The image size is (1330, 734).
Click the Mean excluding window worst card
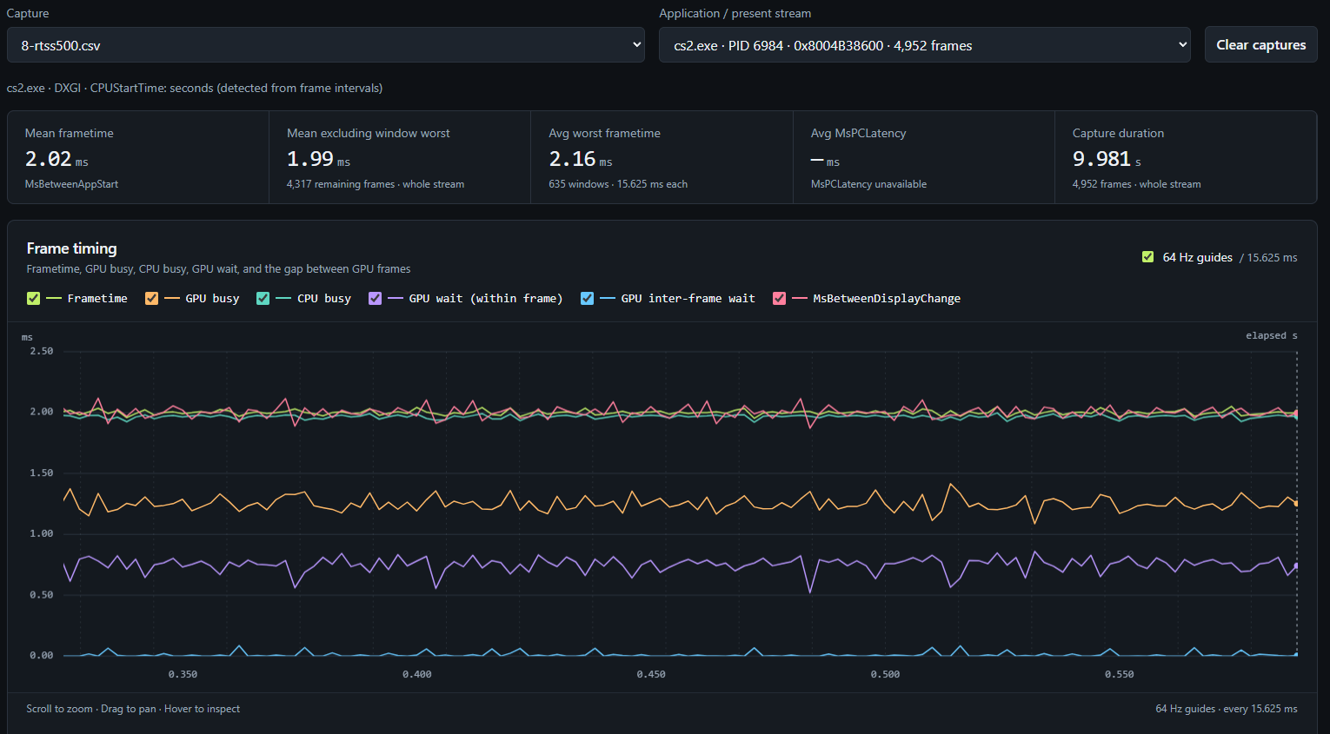(x=400, y=157)
